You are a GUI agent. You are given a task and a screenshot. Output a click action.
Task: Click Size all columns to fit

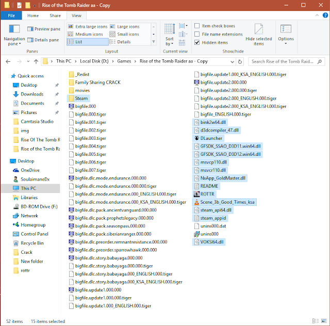[x=182, y=42]
